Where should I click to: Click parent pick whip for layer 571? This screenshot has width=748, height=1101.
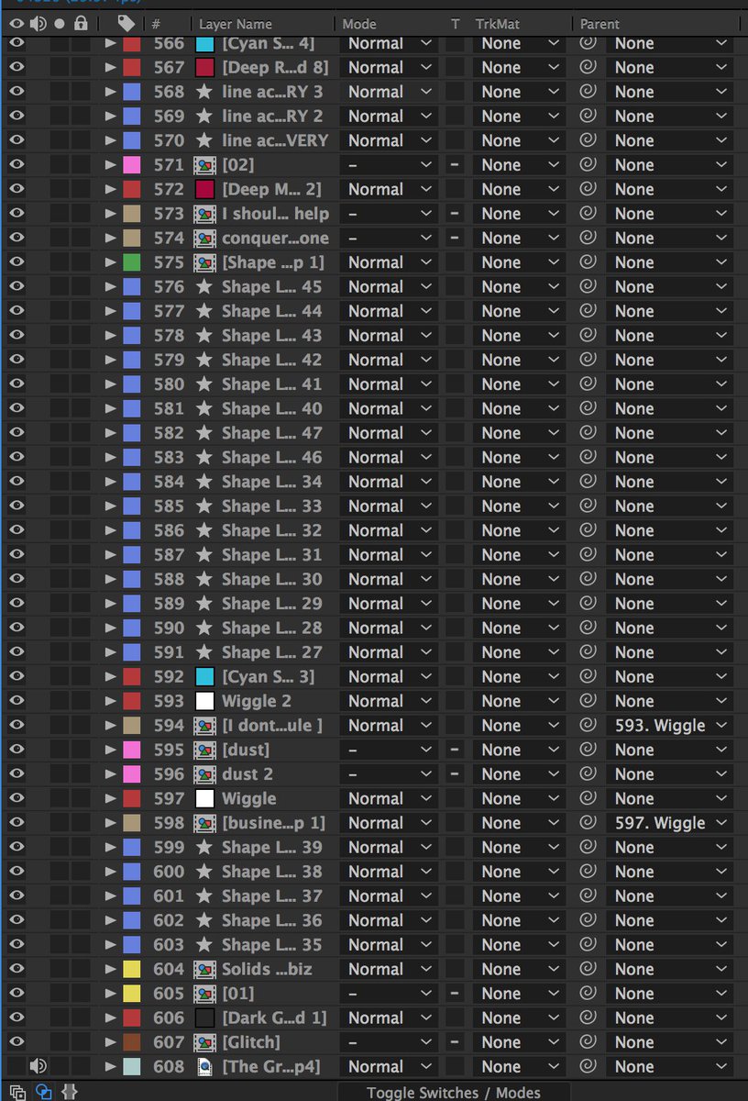click(x=588, y=165)
